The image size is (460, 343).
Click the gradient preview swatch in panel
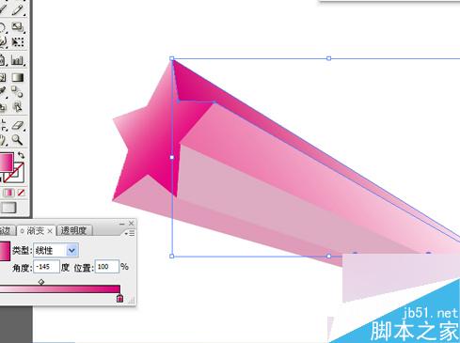click(5, 251)
